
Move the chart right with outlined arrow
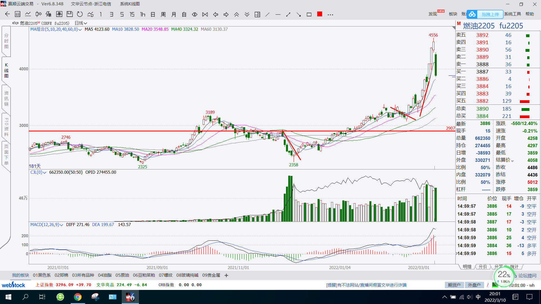(226, 14)
